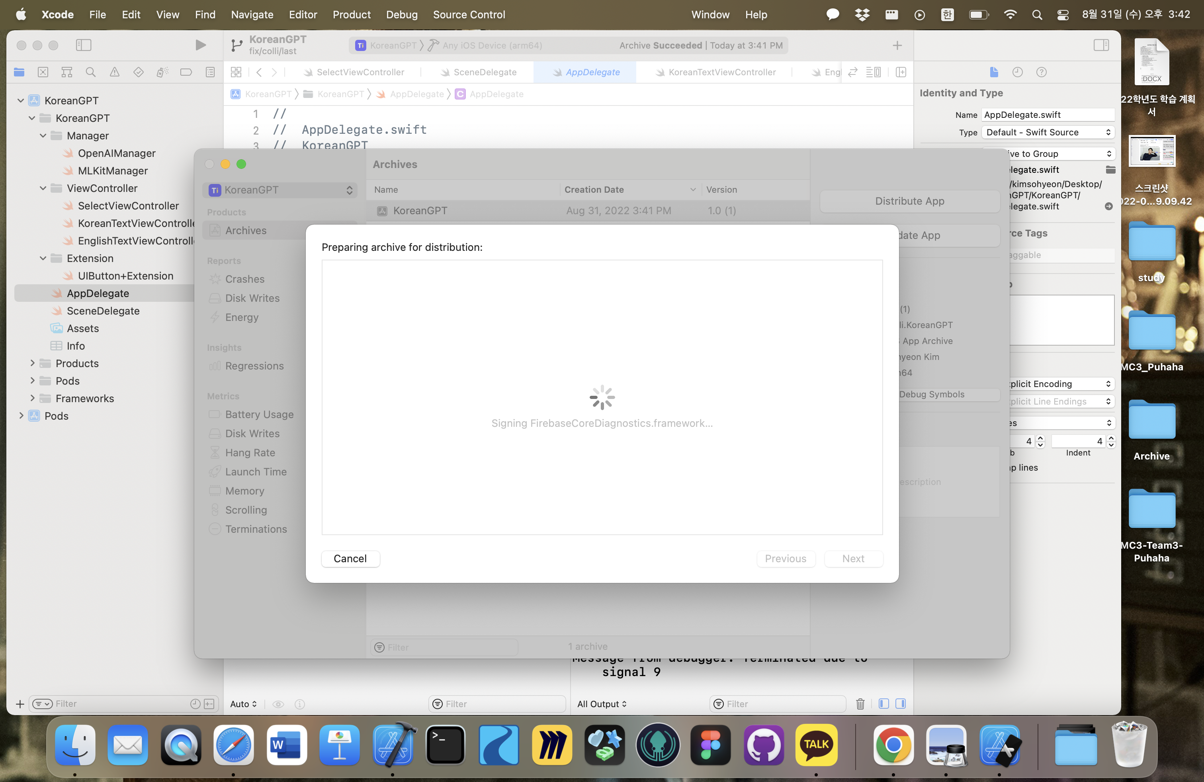Open the Project navigator folder icon
Screen dimensions: 1204x782
coord(19,72)
